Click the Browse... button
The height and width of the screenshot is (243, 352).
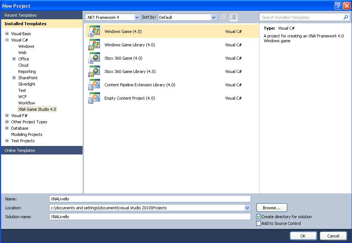point(272,208)
